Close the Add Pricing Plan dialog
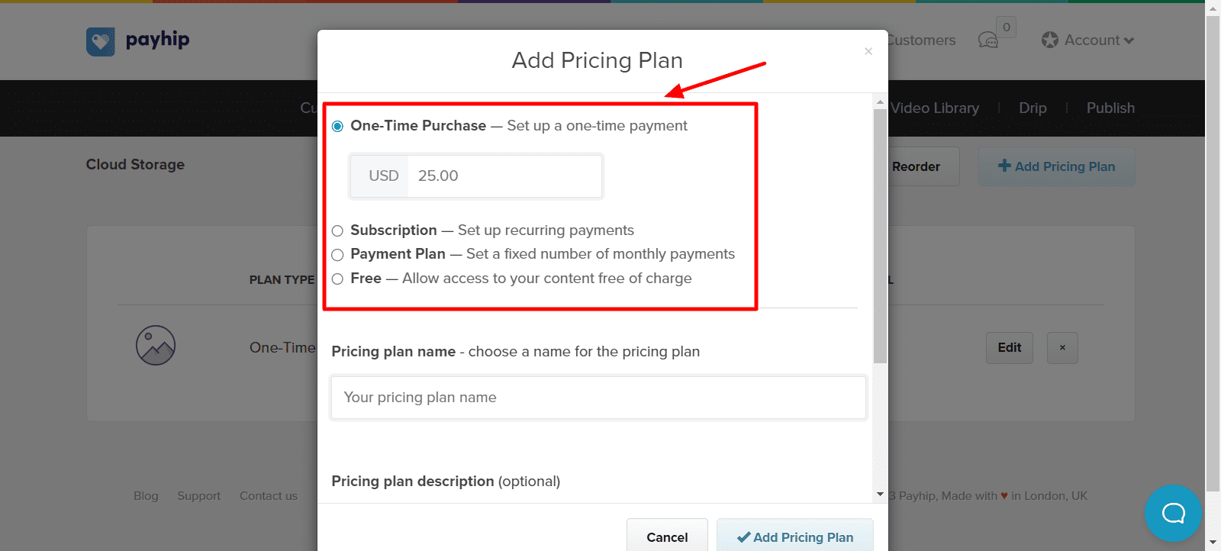This screenshot has width=1221, height=551. coord(868,51)
